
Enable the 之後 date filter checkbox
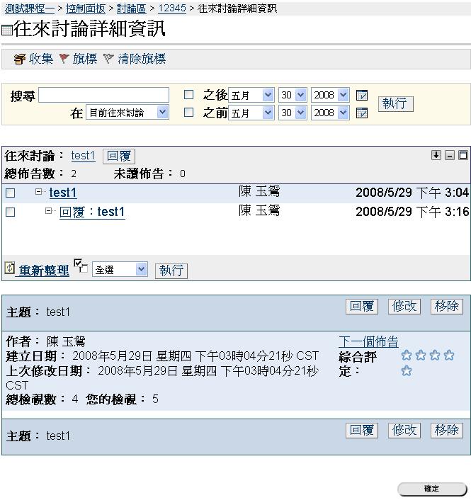pos(188,95)
